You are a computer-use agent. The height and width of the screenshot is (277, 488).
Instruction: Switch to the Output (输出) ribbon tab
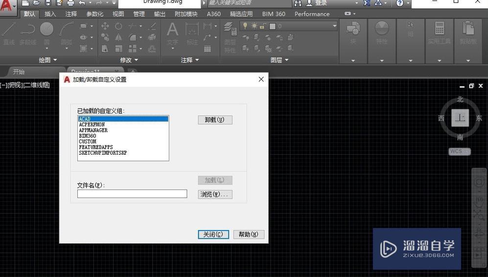pyautogui.click(x=160, y=14)
